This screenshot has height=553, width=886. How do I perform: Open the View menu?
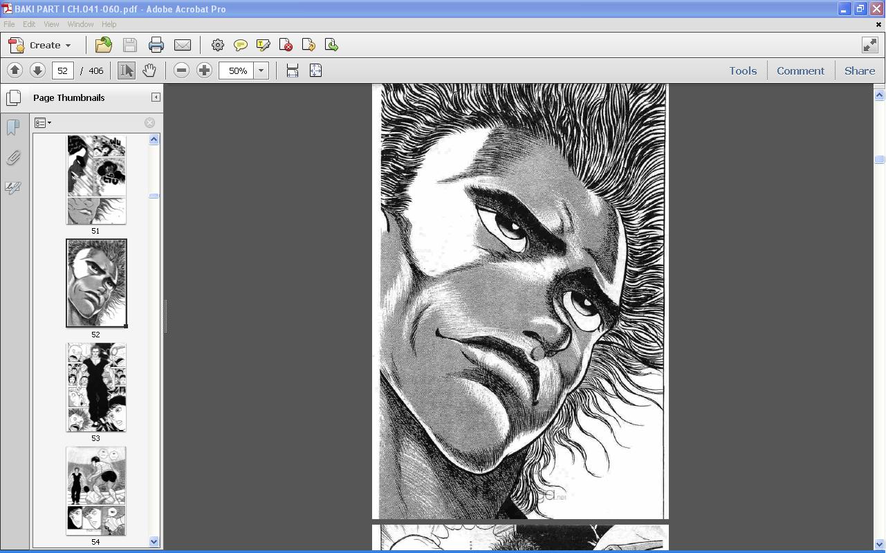click(51, 24)
